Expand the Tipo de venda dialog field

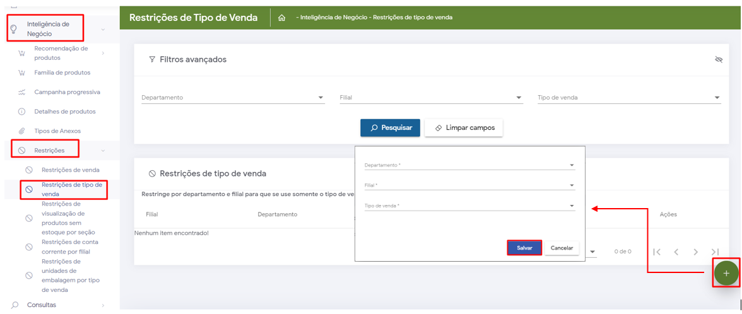click(x=469, y=206)
